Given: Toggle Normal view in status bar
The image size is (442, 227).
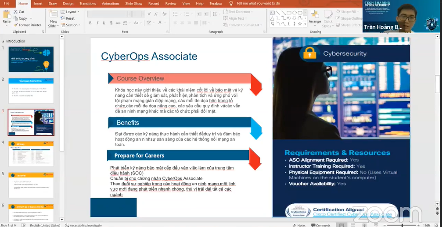Looking at the screenshot, I should [x=341, y=225].
